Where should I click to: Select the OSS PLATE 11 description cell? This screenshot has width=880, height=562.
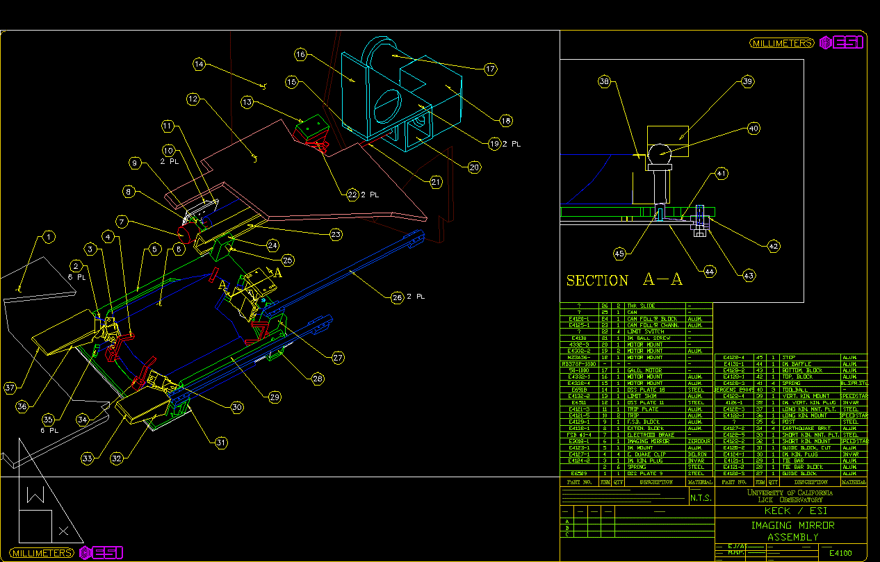(x=646, y=403)
